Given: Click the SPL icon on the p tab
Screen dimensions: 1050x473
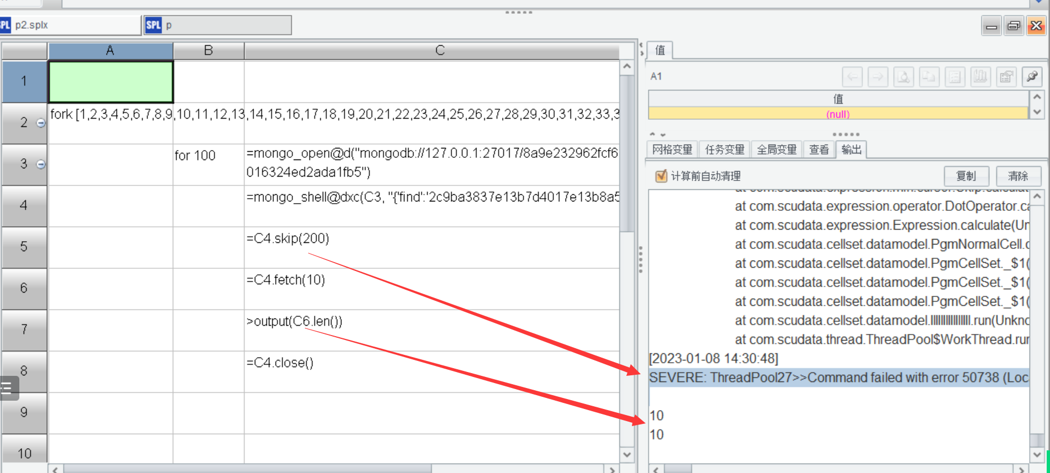Looking at the screenshot, I should coord(154,25).
